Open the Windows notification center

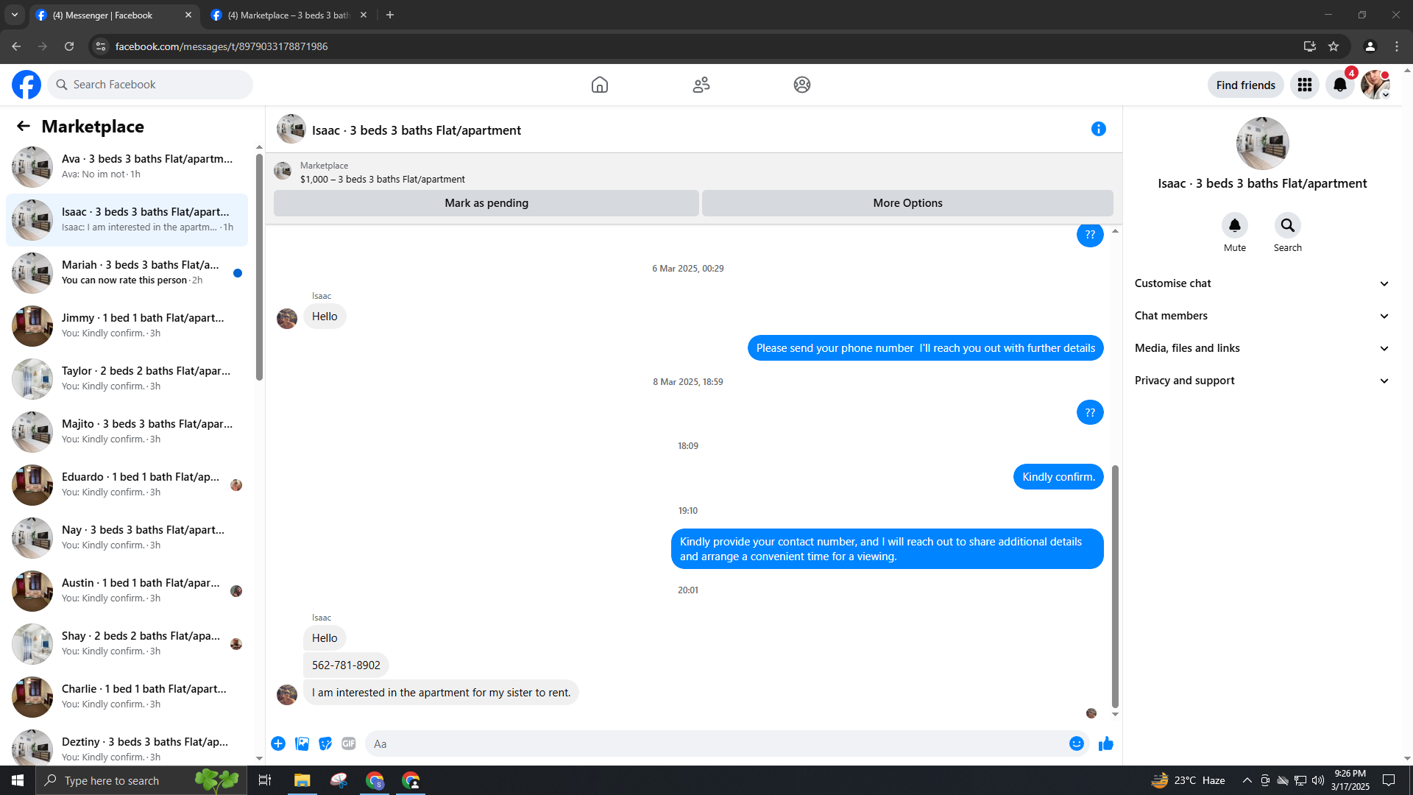[x=1389, y=780]
